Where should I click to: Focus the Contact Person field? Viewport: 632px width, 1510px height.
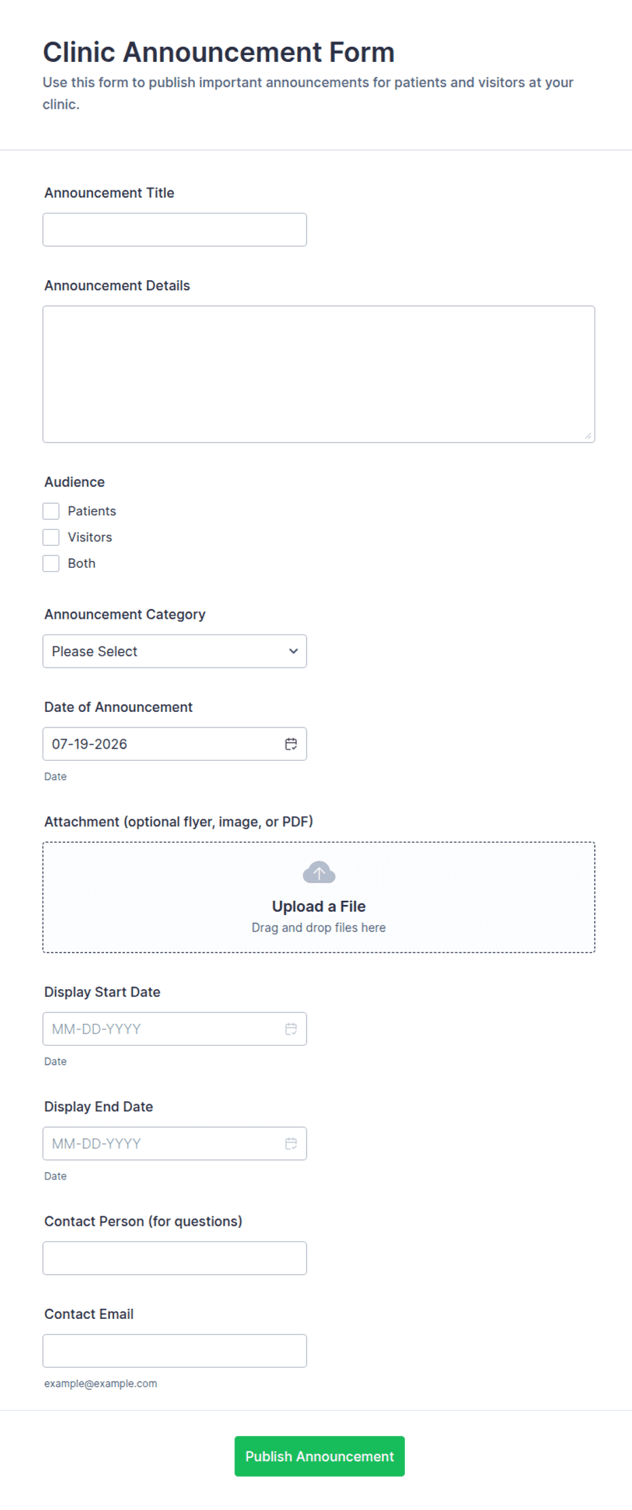(x=175, y=1258)
